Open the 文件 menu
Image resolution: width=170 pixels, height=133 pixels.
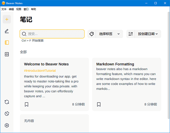point(4,9)
